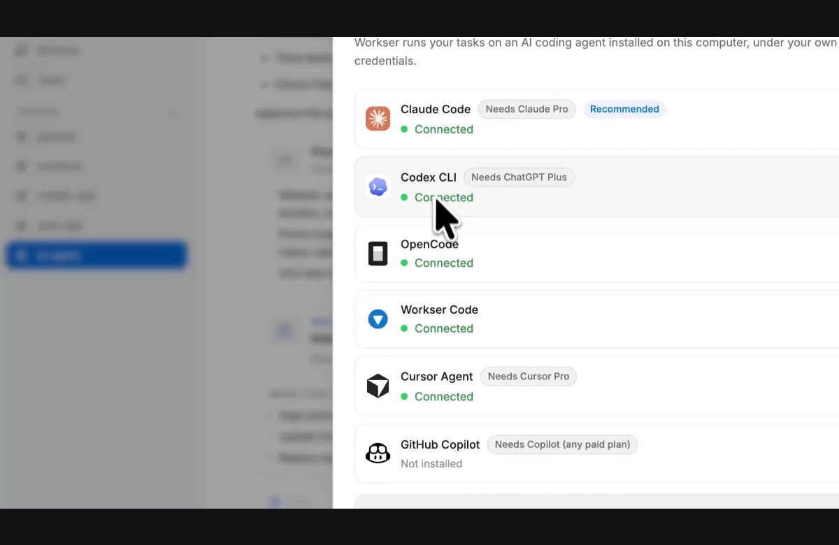Select the Codex CLI agent name

pos(429,177)
